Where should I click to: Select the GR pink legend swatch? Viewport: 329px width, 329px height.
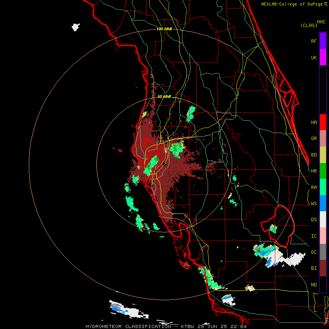coord(323,139)
